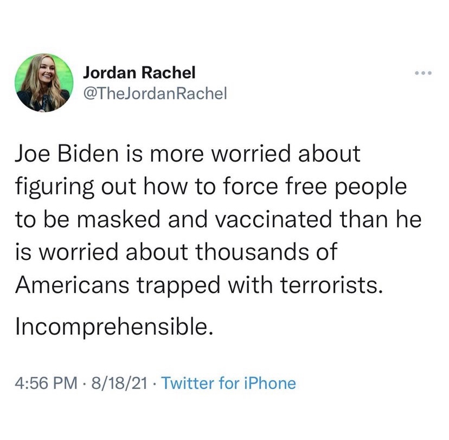Screen dimensions: 449x440
Task: Click the 4:56 PM timestamp
Action: [x=47, y=384]
